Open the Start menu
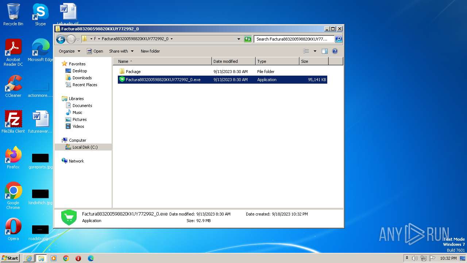467x263 pixels. (10, 258)
